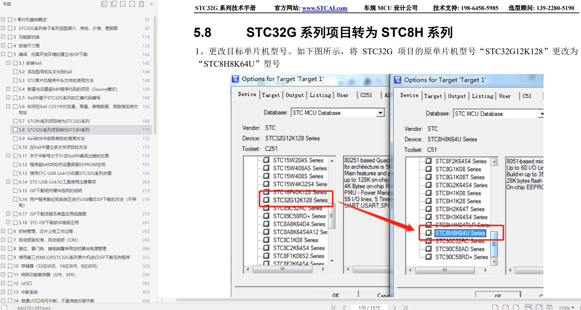Click the bookmarks panel vertical scrollbar
This screenshot has height=310, width=581.
pos(155,75)
